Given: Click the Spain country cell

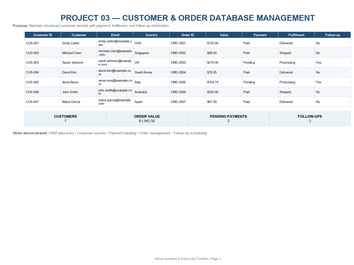Looking at the screenshot, I should point(152,102).
